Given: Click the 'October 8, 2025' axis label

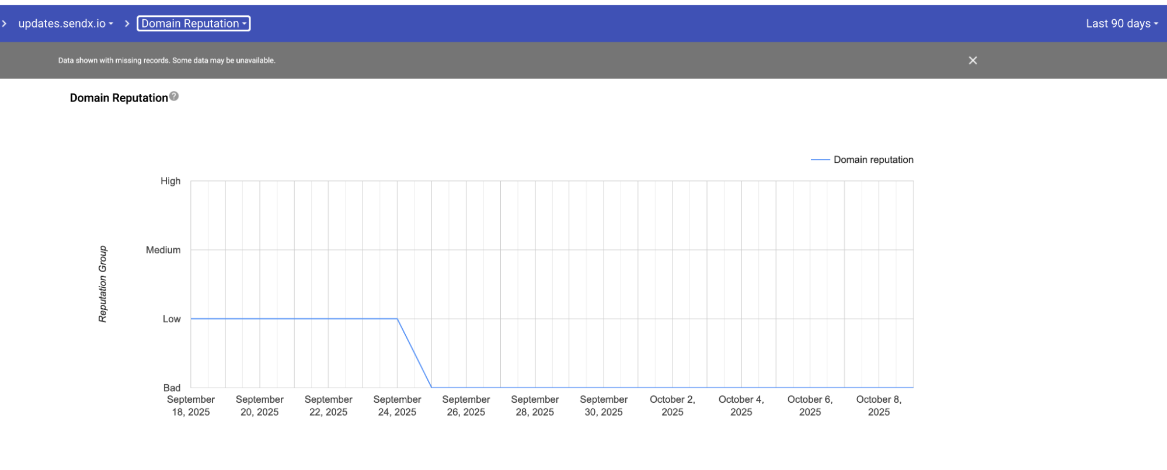Looking at the screenshot, I should [x=879, y=406].
